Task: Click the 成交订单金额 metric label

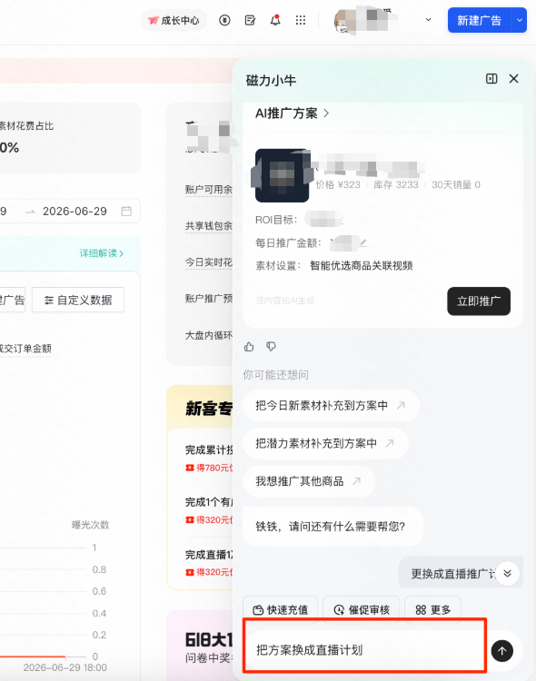Action: tap(25, 349)
